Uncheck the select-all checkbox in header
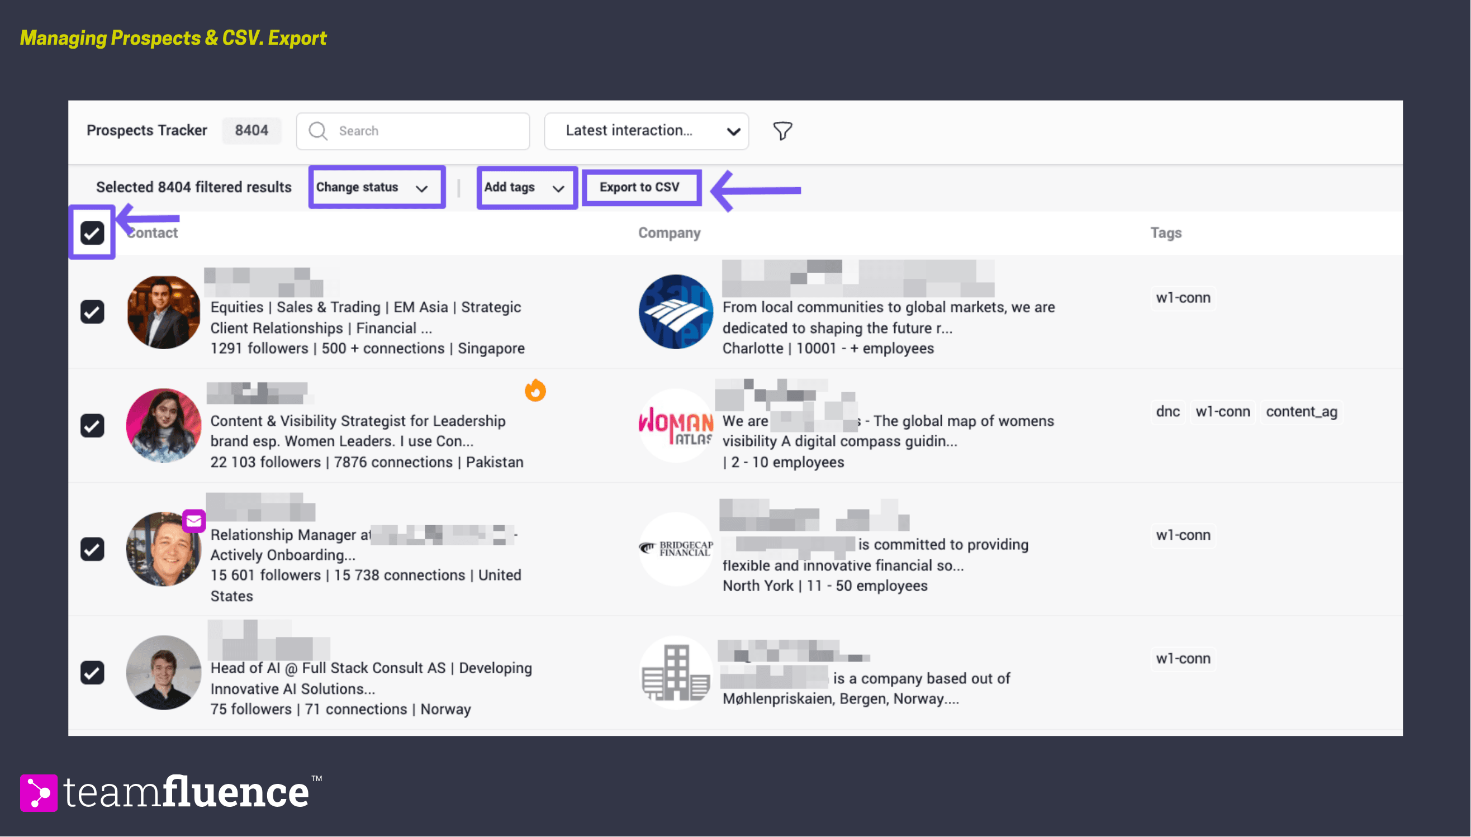 click(x=92, y=233)
